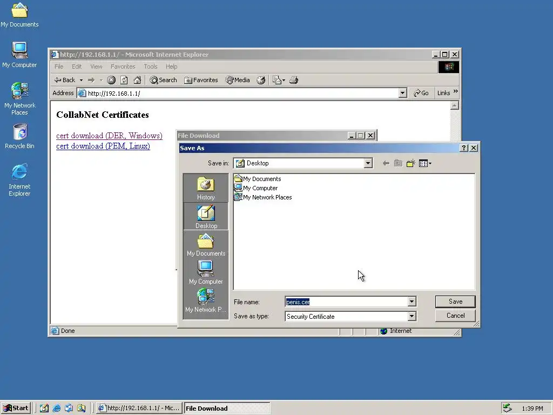This screenshot has width=553, height=415.
Task: Refresh the page in Internet Explorer
Action: click(x=124, y=80)
